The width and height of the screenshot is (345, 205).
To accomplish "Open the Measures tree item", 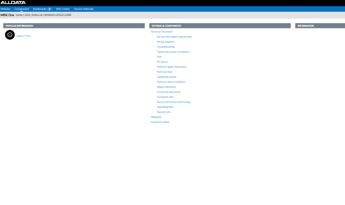I will pos(156,117).
